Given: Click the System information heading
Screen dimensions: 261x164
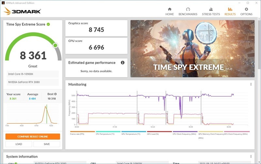Looking at the screenshot, I should point(22,157).
